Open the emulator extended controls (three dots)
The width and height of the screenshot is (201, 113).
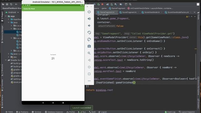[89, 81]
